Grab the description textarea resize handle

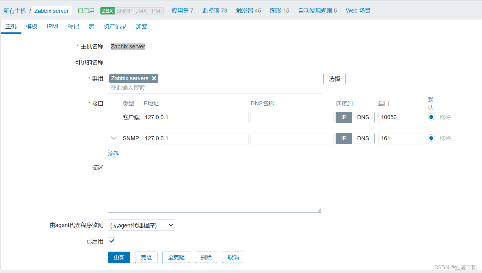tap(320, 210)
